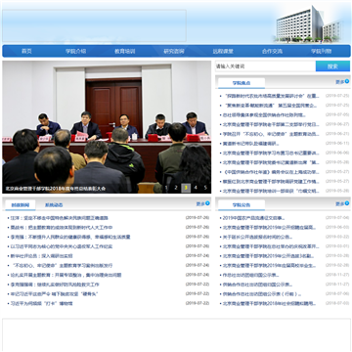
Task: Open the 教育培训 menu item
Action: (124, 51)
